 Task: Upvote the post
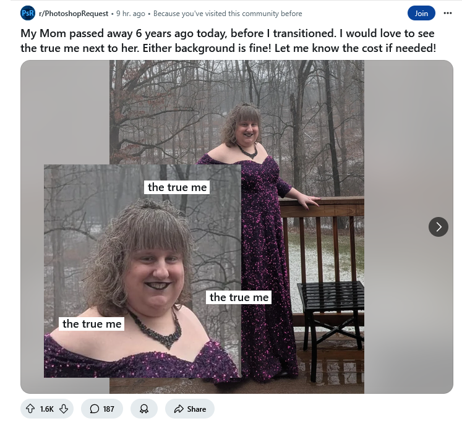coord(30,409)
